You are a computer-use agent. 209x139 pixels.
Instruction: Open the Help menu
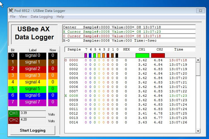[x=60, y=17]
